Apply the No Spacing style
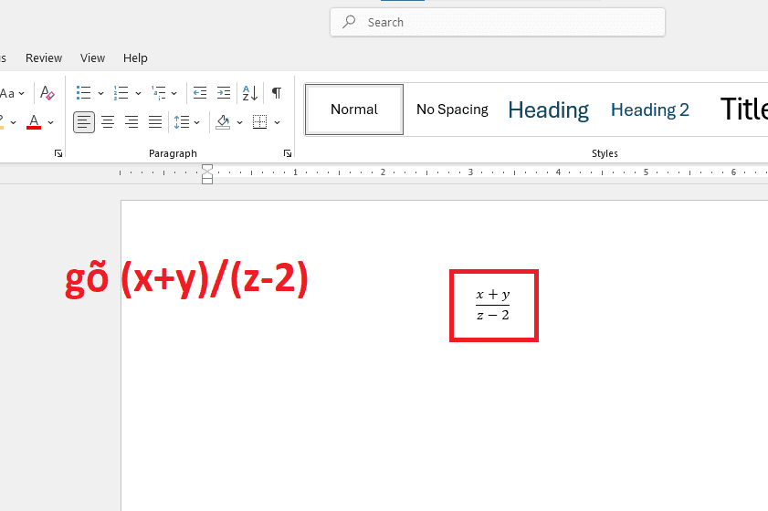Screen dimensions: 768x511 pos(452,109)
